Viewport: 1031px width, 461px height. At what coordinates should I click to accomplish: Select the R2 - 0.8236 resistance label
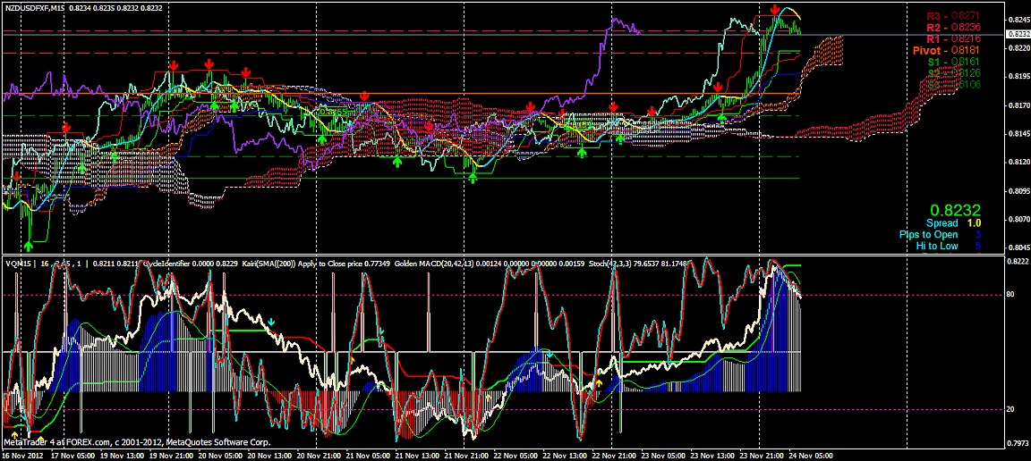(953, 28)
